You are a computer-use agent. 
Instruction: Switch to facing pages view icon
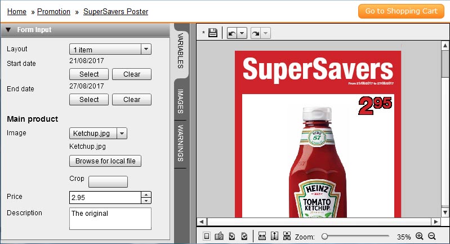pyautogui.click(x=219, y=236)
